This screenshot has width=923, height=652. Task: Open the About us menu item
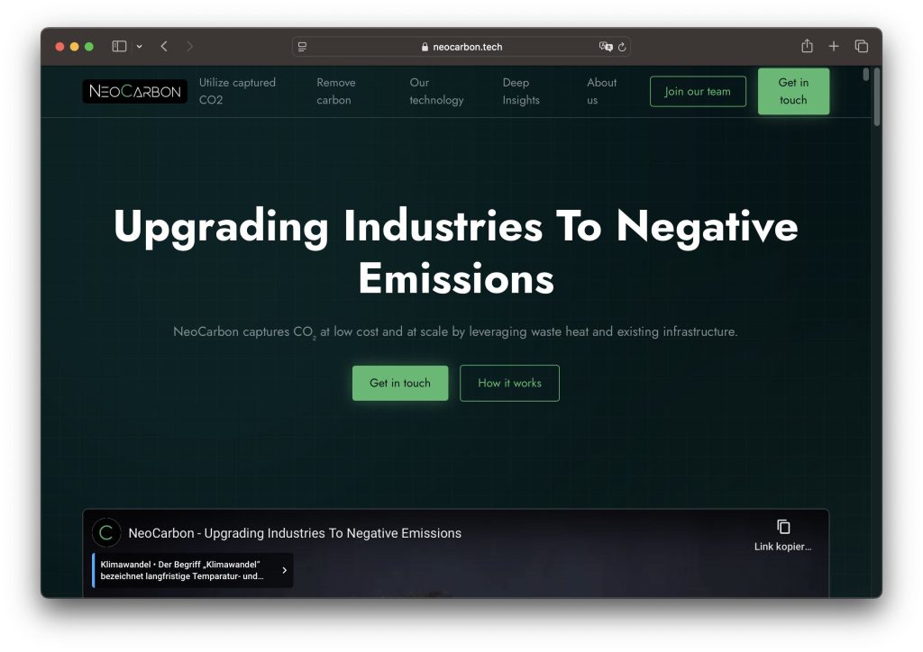(601, 91)
